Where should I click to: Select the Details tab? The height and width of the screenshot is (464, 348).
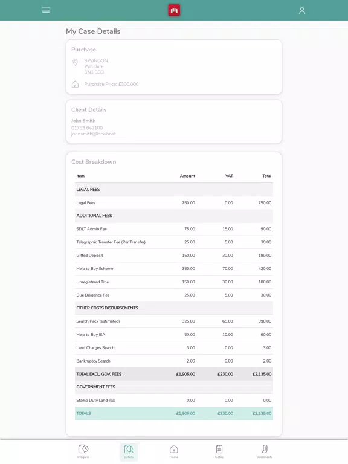[129, 451]
